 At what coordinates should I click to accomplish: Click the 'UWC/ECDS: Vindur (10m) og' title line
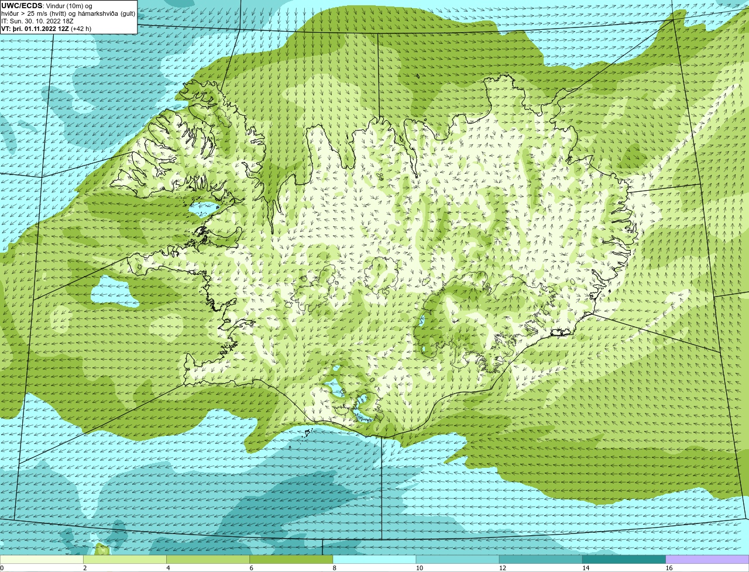[47, 6]
